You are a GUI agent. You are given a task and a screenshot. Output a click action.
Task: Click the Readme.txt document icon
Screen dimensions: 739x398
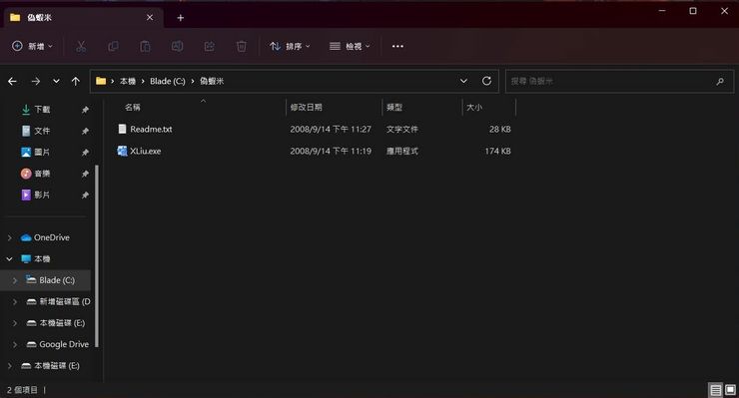pos(122,129)
